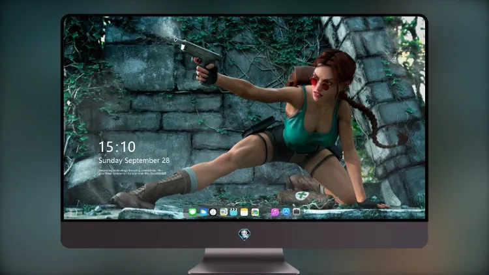
Task: Open the teal clapperboard video app
Action: point(233,212)
